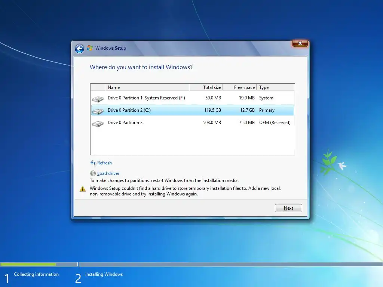The image size is (383, 287).
Task: Sort by the Type column header
Action: tap(276, 87)
